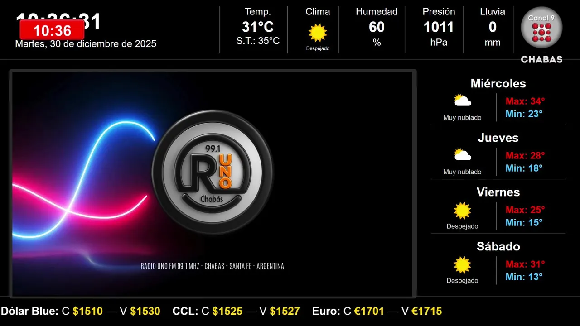
Task: Click the Sábado sun weather icon
Action: (463, 265)
